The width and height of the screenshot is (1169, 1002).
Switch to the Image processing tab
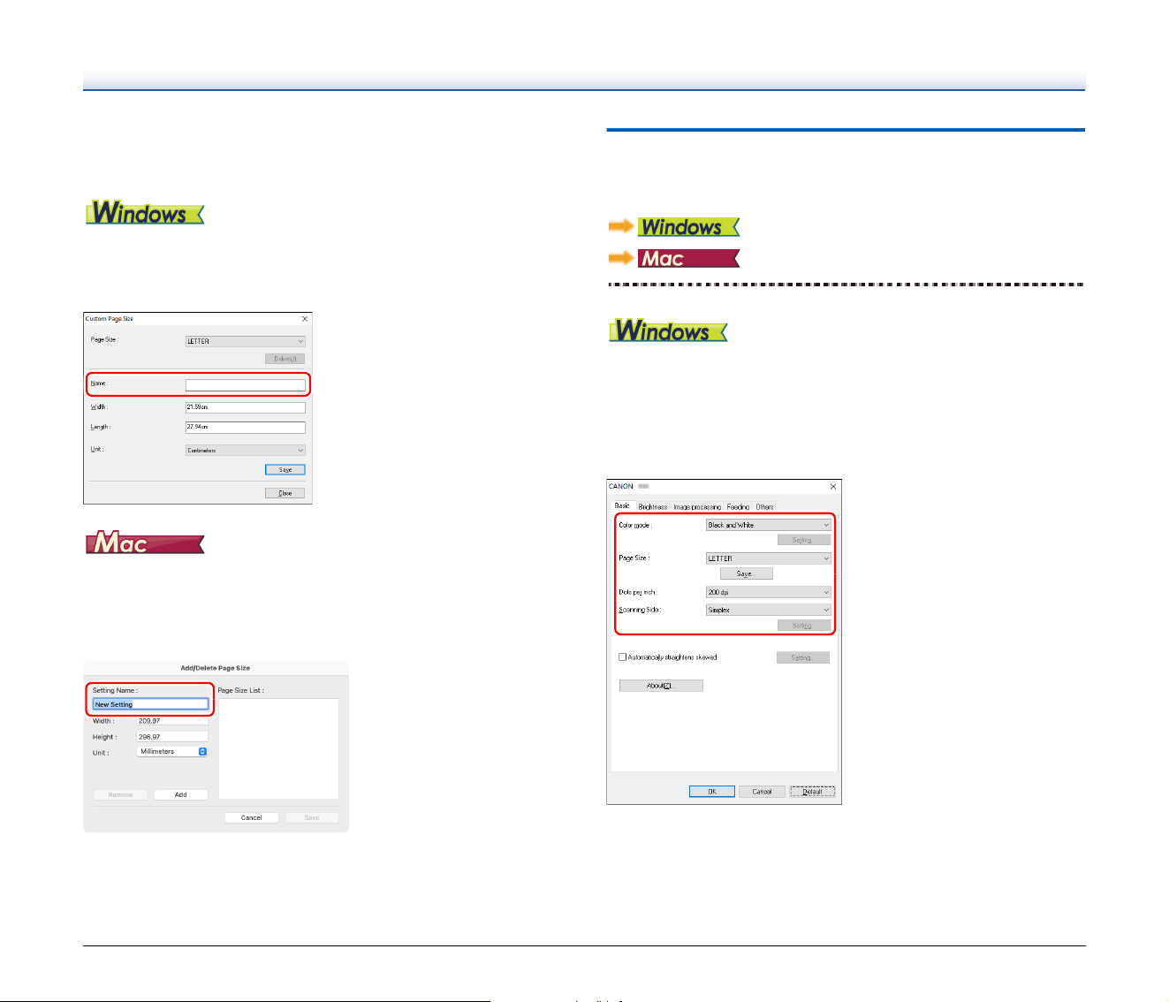(x=697, y=507)
